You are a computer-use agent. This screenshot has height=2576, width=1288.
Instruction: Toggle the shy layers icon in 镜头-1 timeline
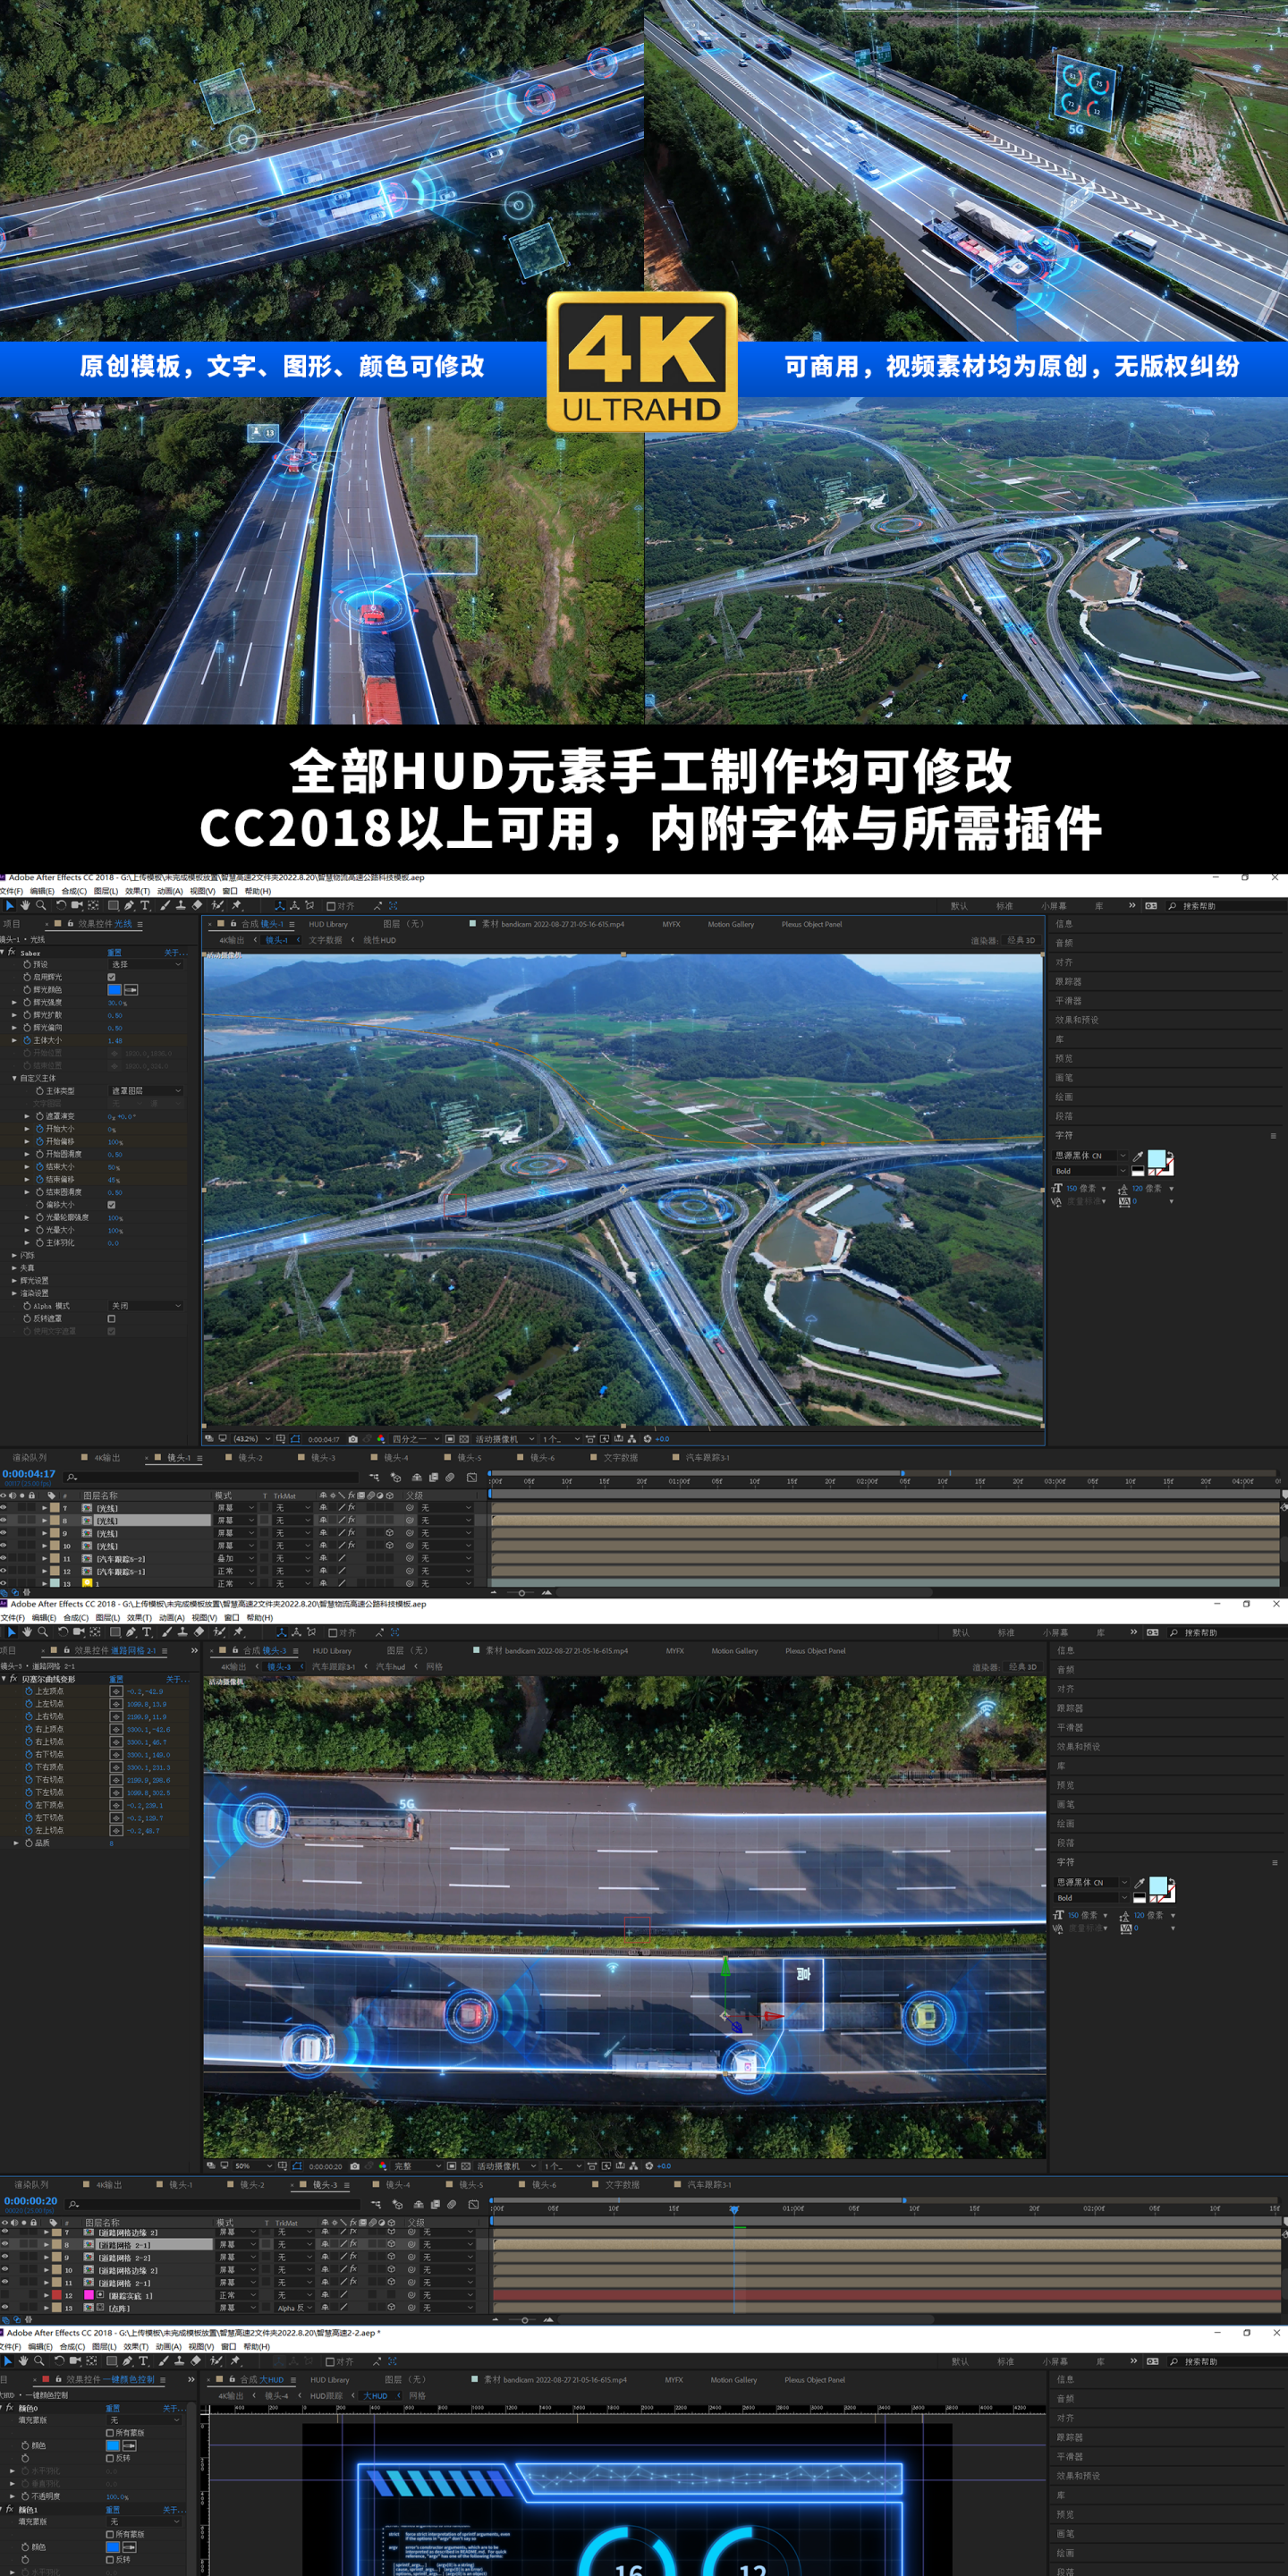(x=417, y=1478)
